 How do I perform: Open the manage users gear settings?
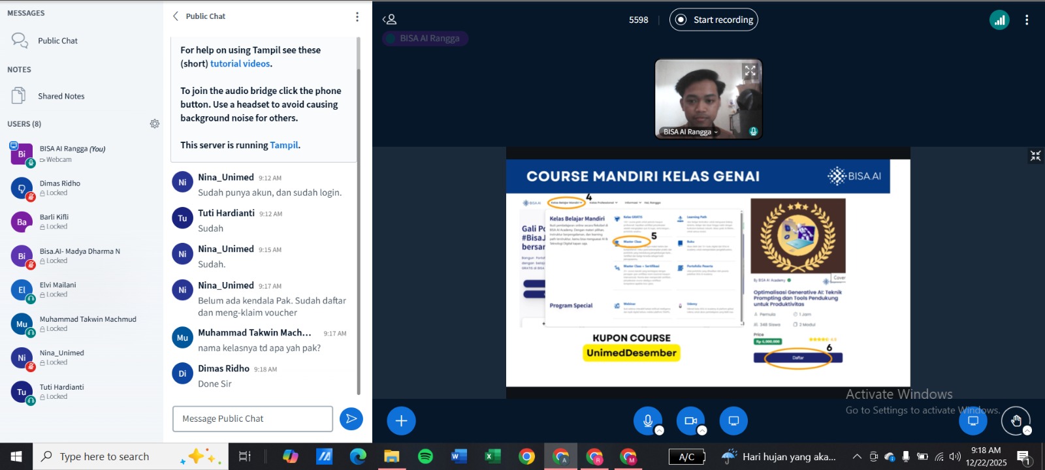[x=155, y=123]
